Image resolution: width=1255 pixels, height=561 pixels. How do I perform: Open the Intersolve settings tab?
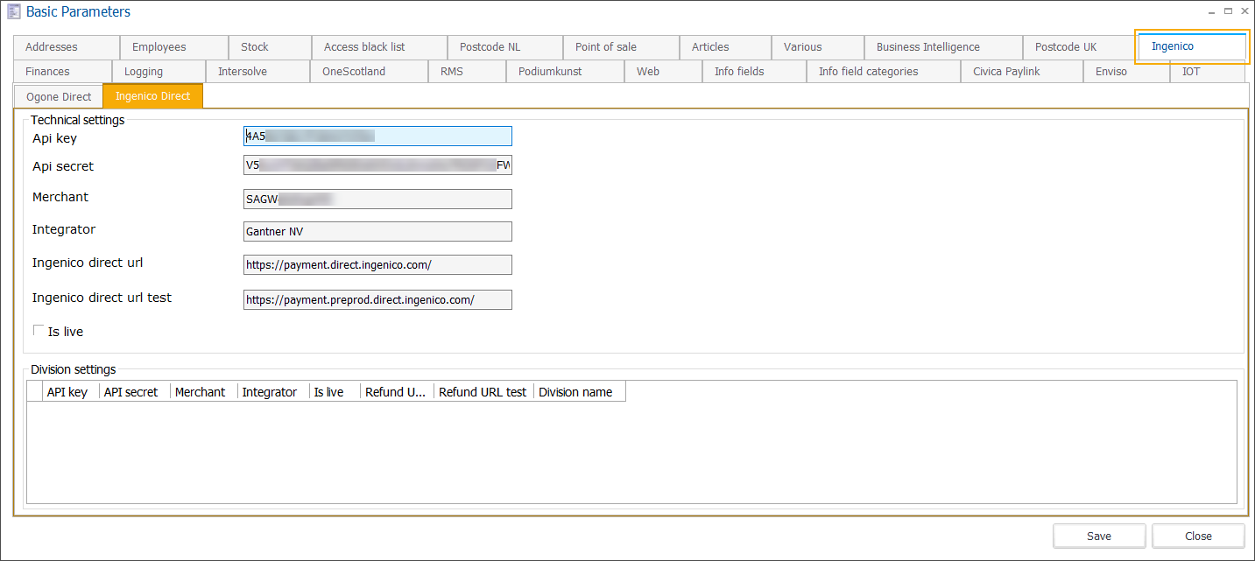tap(243, 71)
